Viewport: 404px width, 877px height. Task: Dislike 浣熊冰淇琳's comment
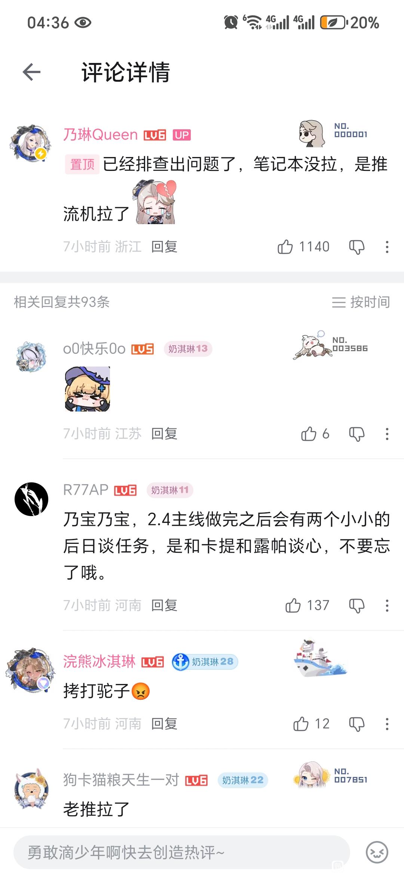pyautogui.click(x=356, y=724)
